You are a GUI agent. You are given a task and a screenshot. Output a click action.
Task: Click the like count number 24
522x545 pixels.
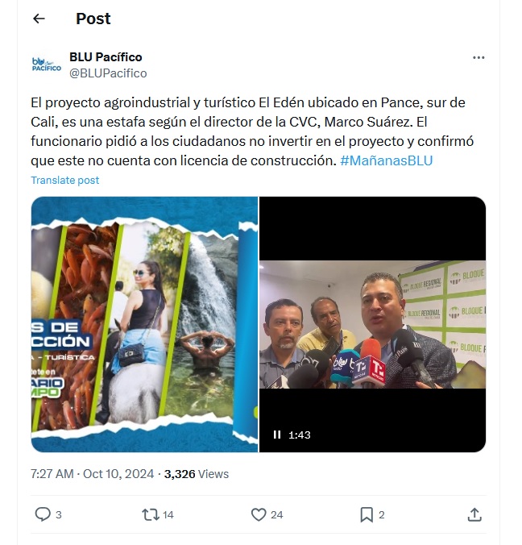(277, 514)
